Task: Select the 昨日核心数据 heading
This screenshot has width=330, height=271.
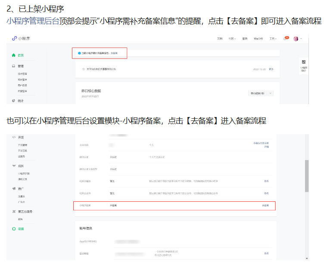Action: pos(91,91)
